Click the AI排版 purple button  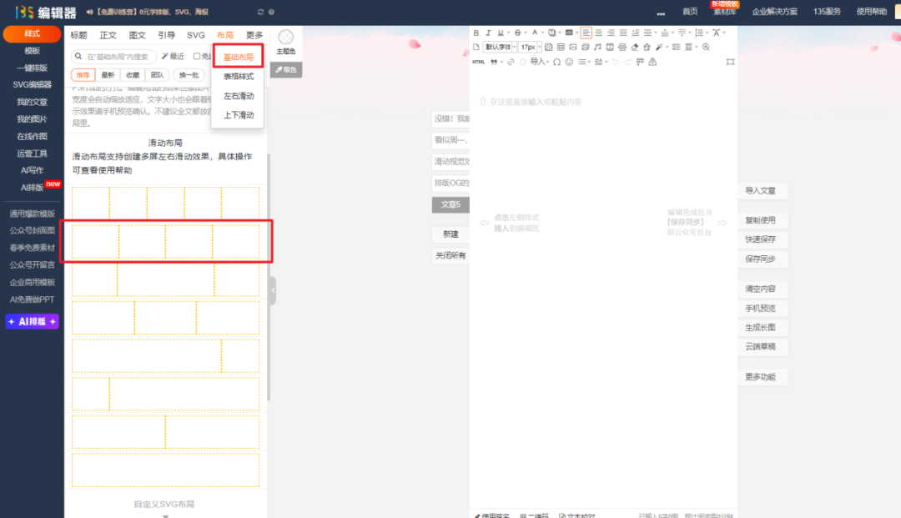click(33, 322)
